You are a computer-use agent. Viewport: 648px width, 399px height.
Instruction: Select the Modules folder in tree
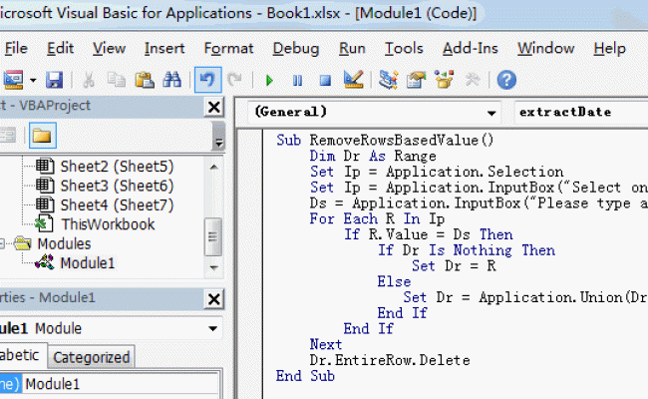click(x=64, y=243)
